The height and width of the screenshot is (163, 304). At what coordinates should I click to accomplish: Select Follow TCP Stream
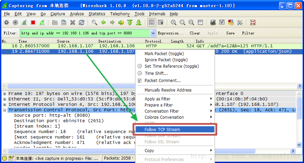(162, 130)
